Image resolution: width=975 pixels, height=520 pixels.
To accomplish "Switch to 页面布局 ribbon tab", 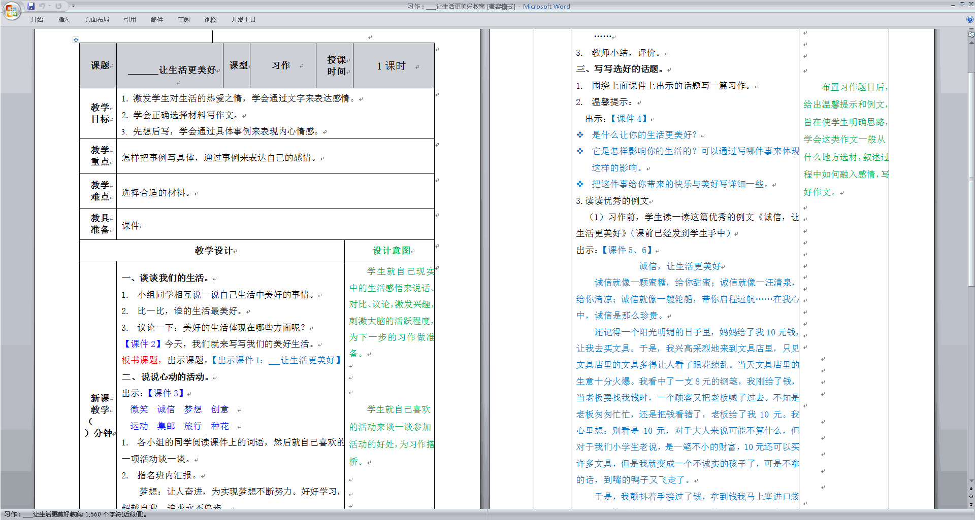I will click(x=96, y=20).
